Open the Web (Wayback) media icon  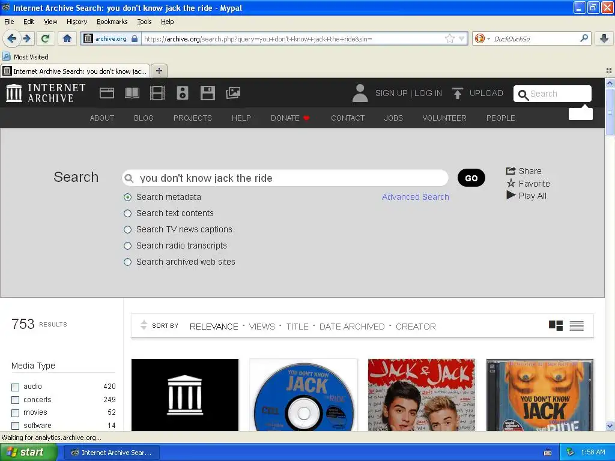coord(107,93)
